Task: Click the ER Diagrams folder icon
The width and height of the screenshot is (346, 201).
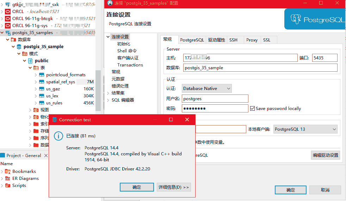Action: tap(8, 179)
